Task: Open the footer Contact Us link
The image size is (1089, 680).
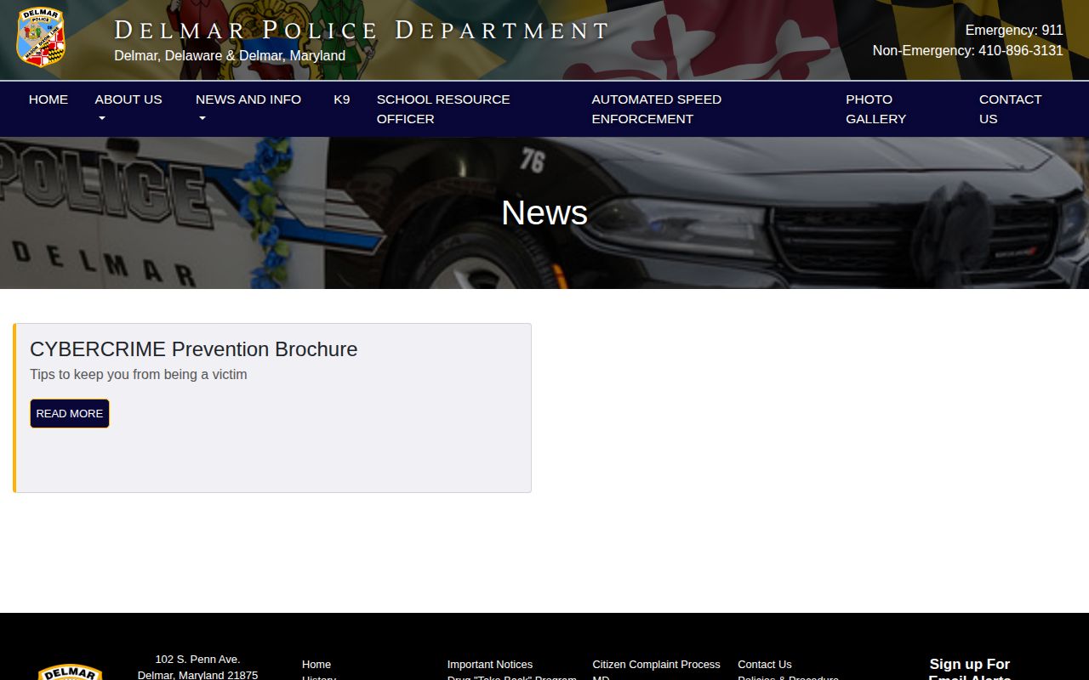Action: point(765,664)
